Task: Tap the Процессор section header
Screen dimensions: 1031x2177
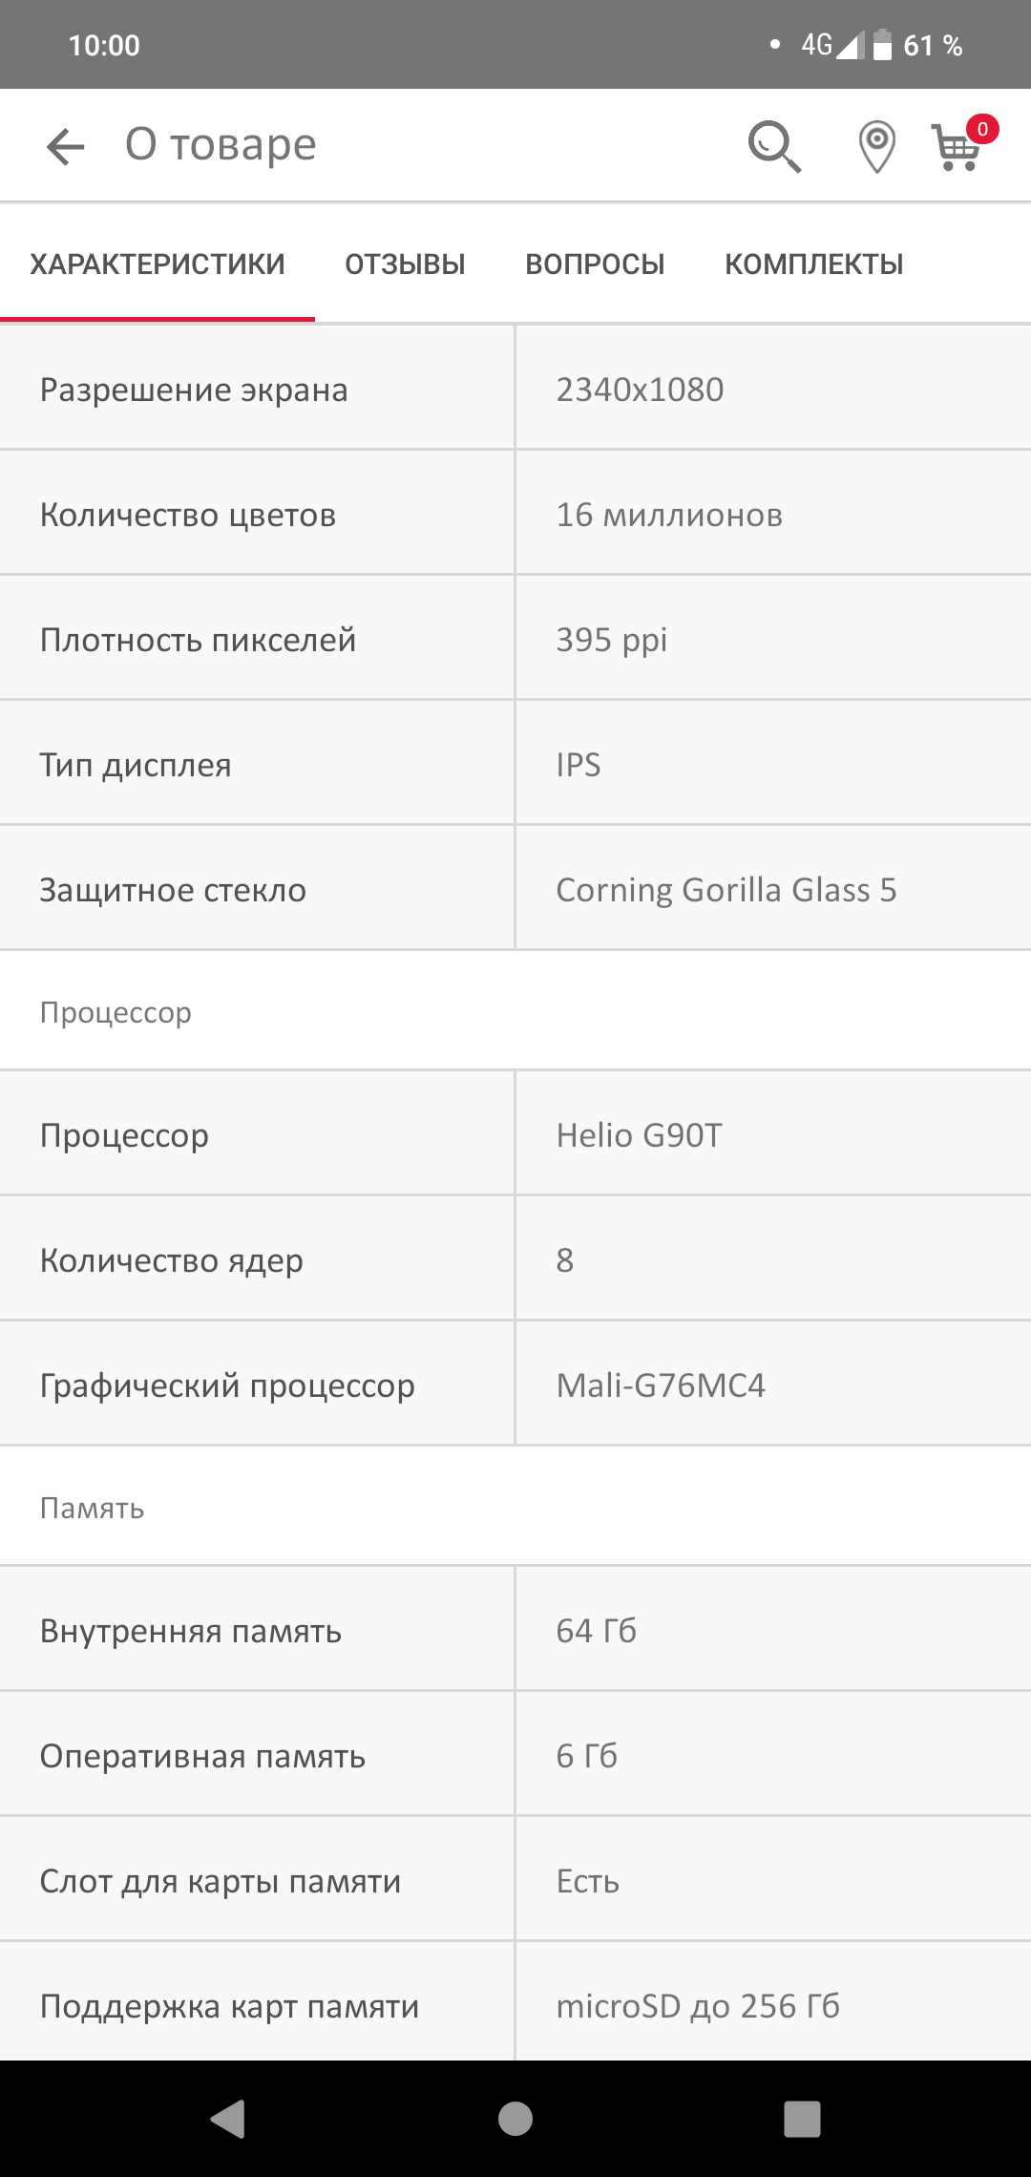Action: tap(116, 1012)
